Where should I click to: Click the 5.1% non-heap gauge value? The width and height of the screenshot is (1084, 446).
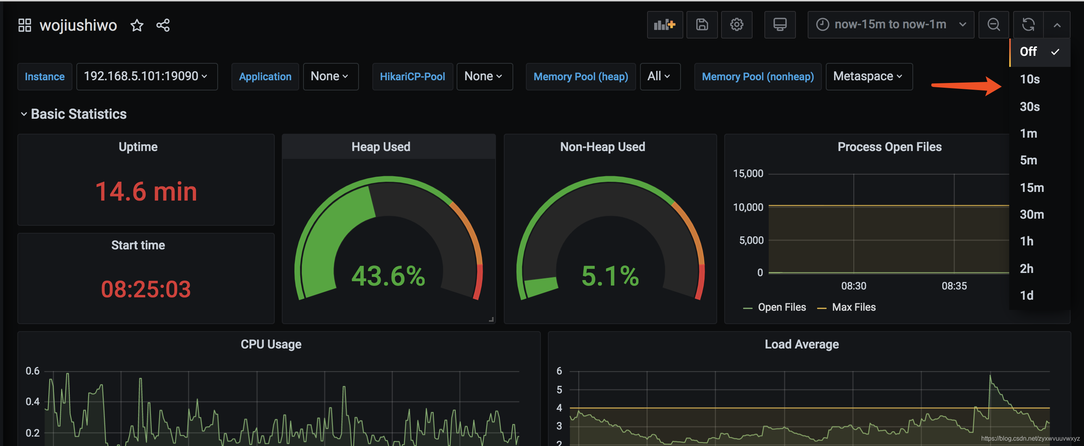pyautogui.click(x=610, y=276)
